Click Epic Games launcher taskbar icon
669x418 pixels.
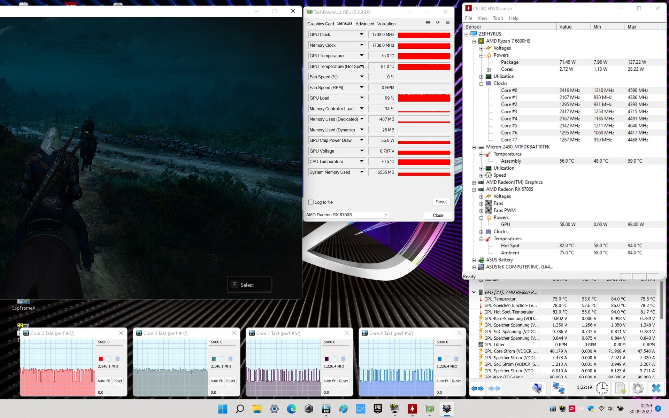(x=378, y=409)
